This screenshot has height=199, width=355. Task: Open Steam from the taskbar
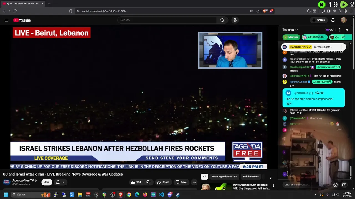tap(177, 195)
